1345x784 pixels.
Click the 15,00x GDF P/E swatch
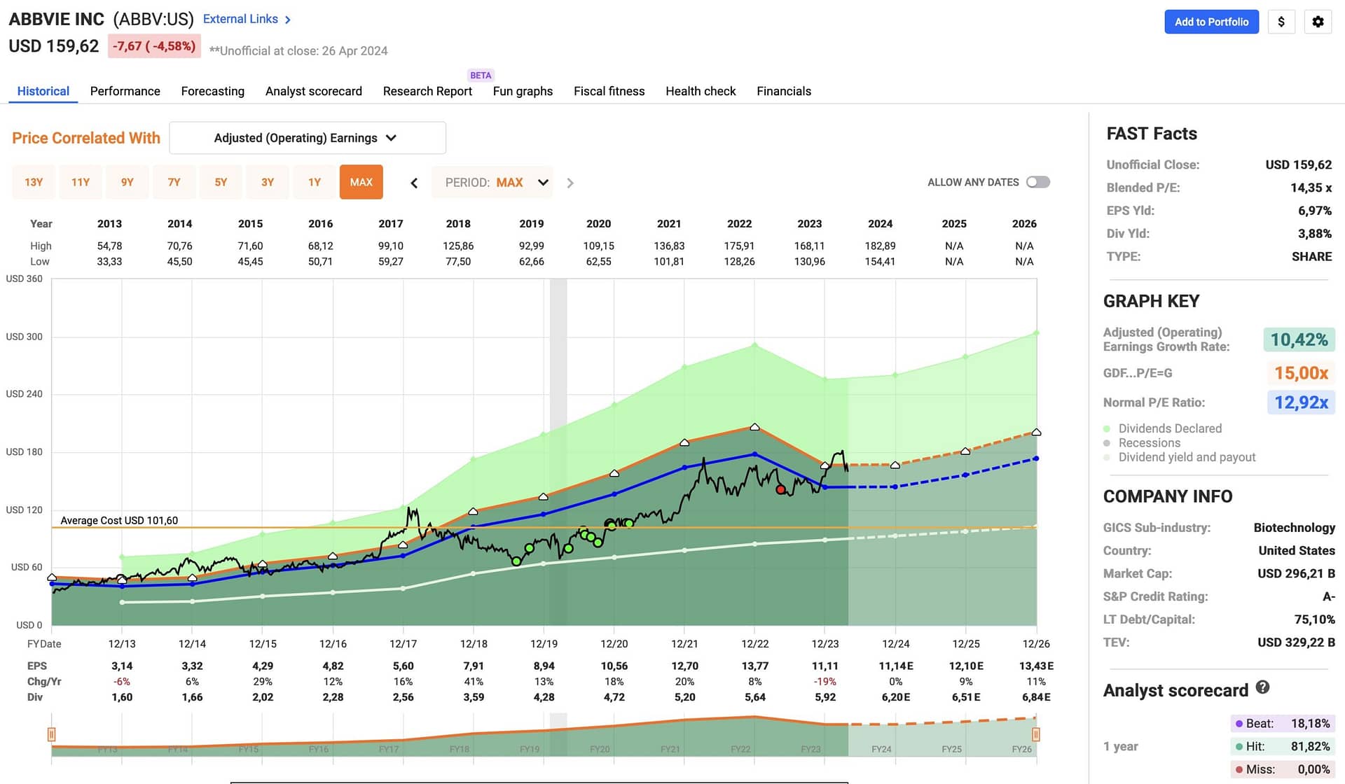[x=1301, y=372]
